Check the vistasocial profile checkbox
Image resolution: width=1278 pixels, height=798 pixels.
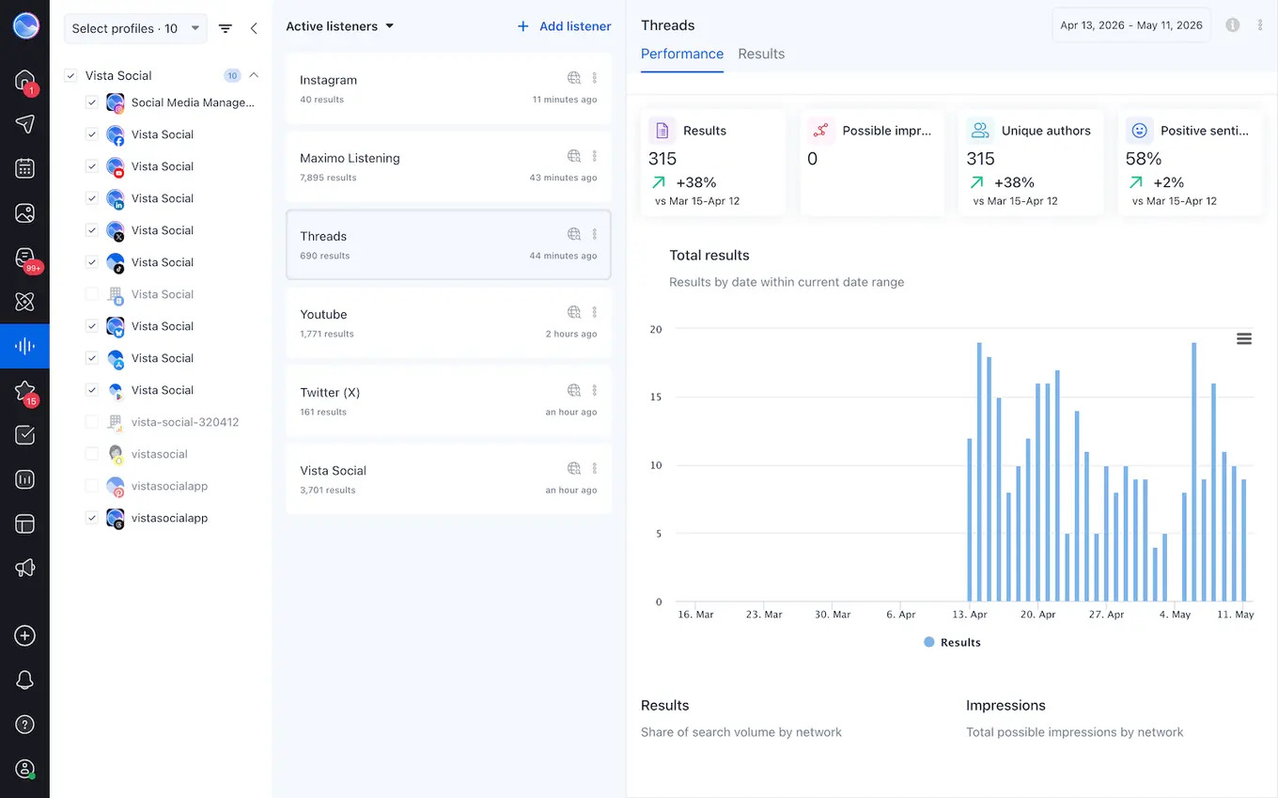pyautogui.click(x=92, y=454)
